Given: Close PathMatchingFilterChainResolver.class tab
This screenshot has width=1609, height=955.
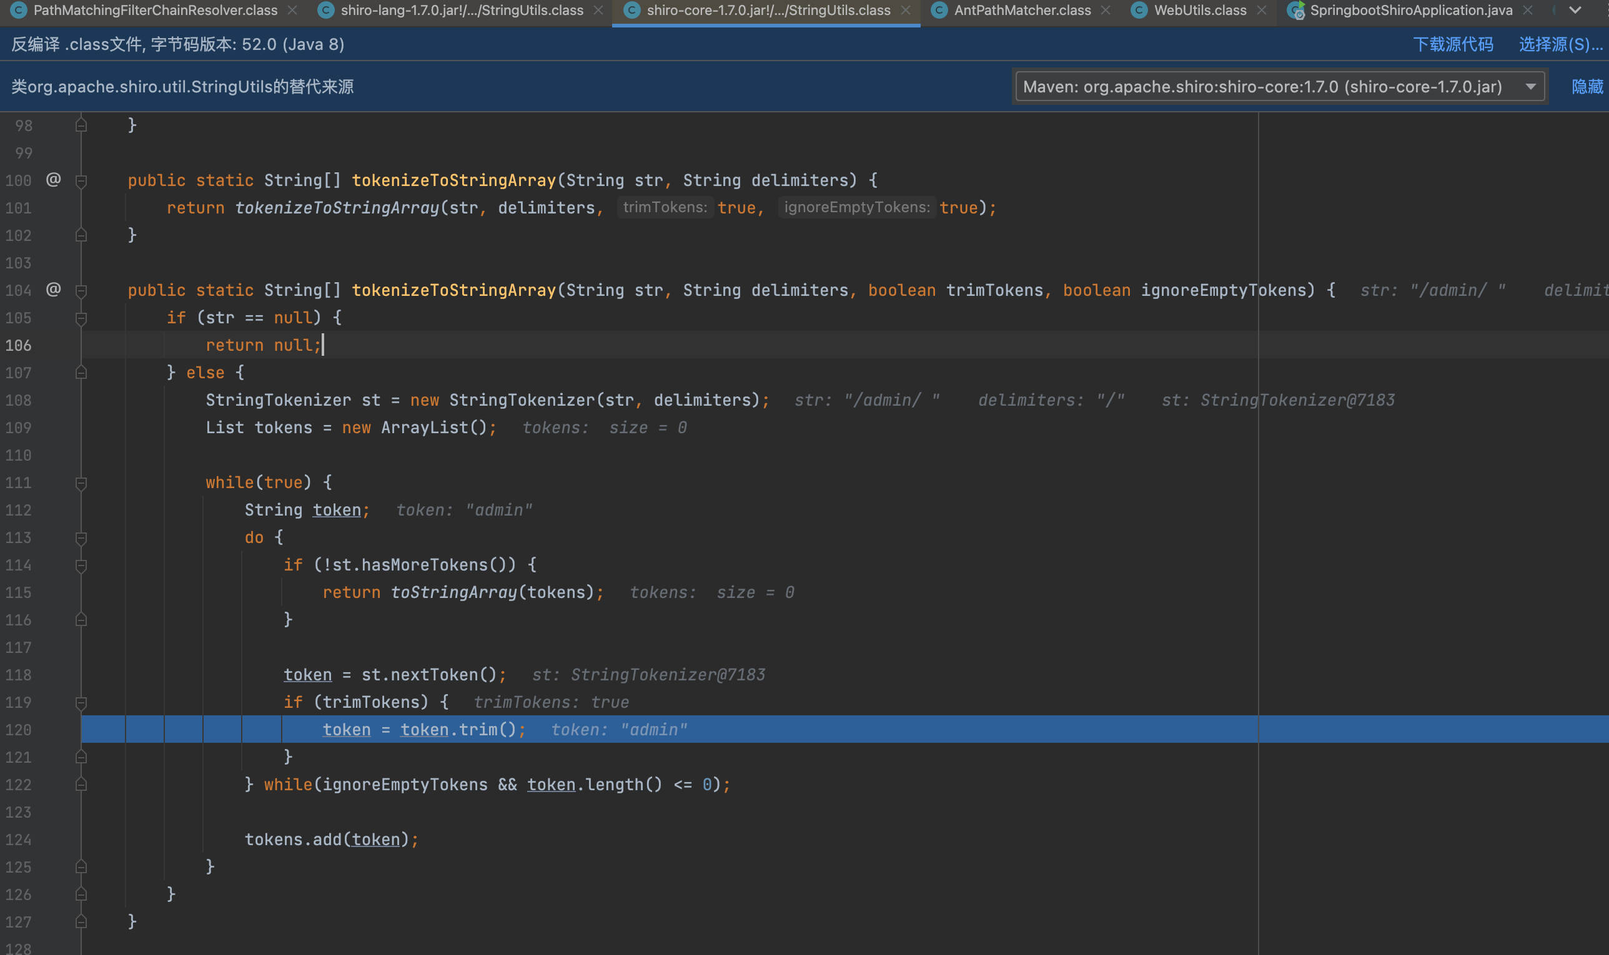Looking at the screenshot, I should 292,10.
